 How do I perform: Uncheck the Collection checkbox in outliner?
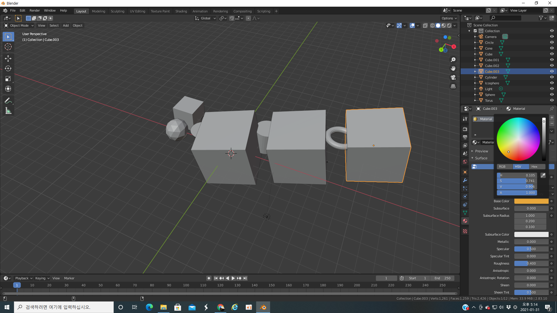(475, 31)
